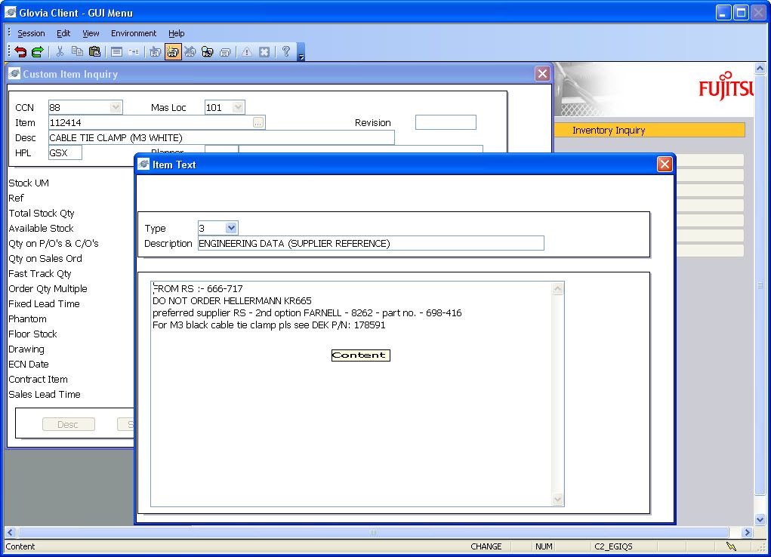Screen dimensions: 771x557
Task: Click the green redo arrow toolbar icon
Action: (x=37, y=52)
